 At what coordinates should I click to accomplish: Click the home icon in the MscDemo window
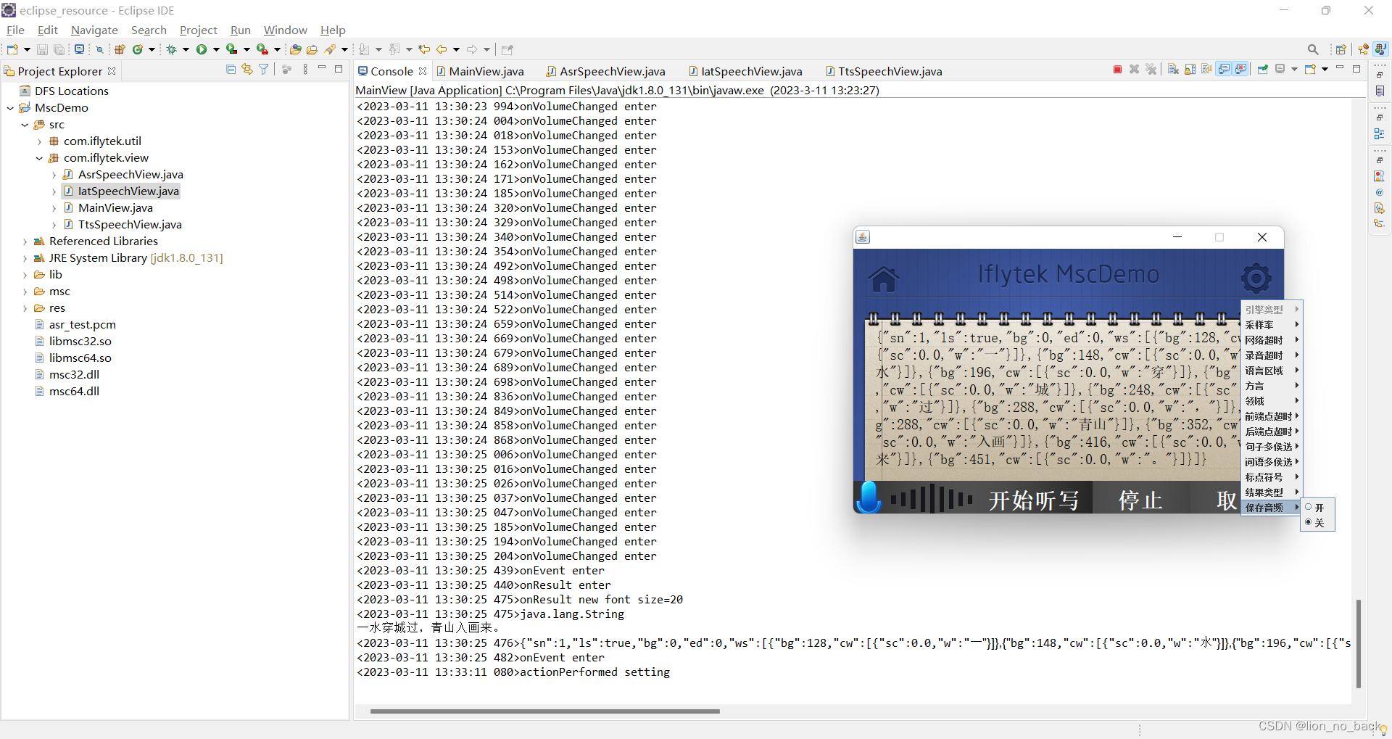pos(884,278)
